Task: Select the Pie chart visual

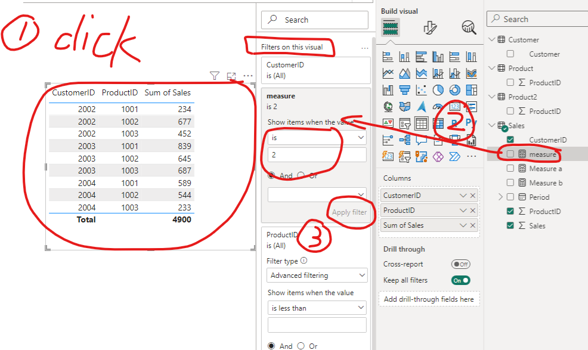Action: pyautogui.click(x=438, y=90)
